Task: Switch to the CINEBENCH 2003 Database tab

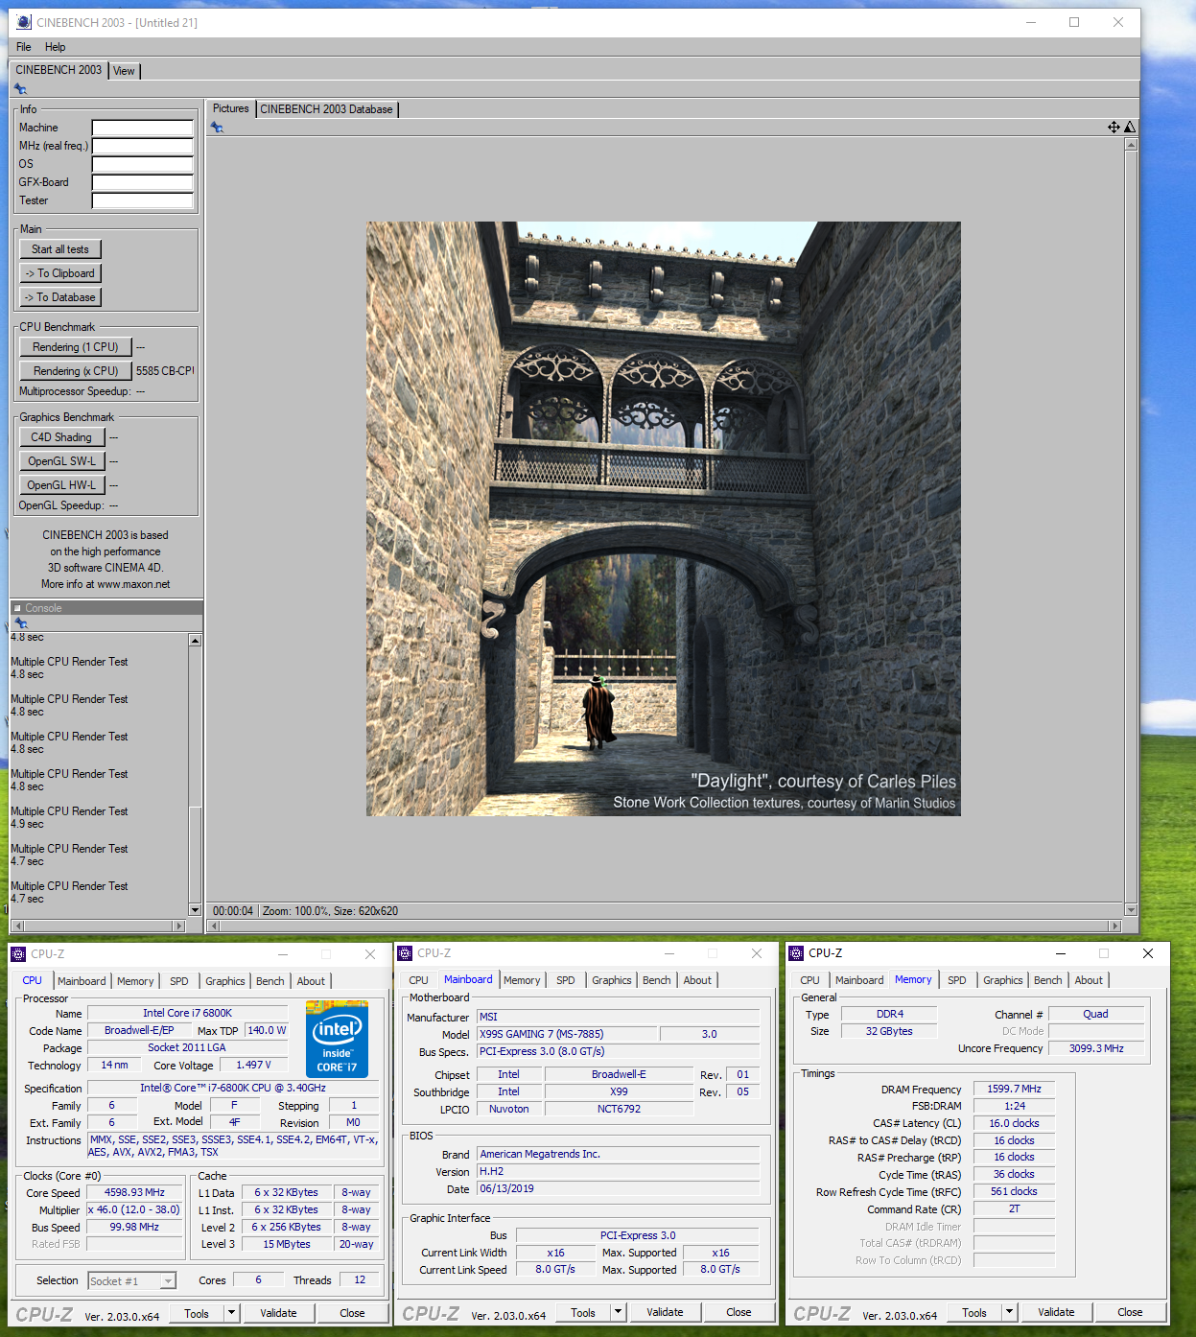Action: tap(326, 109)
